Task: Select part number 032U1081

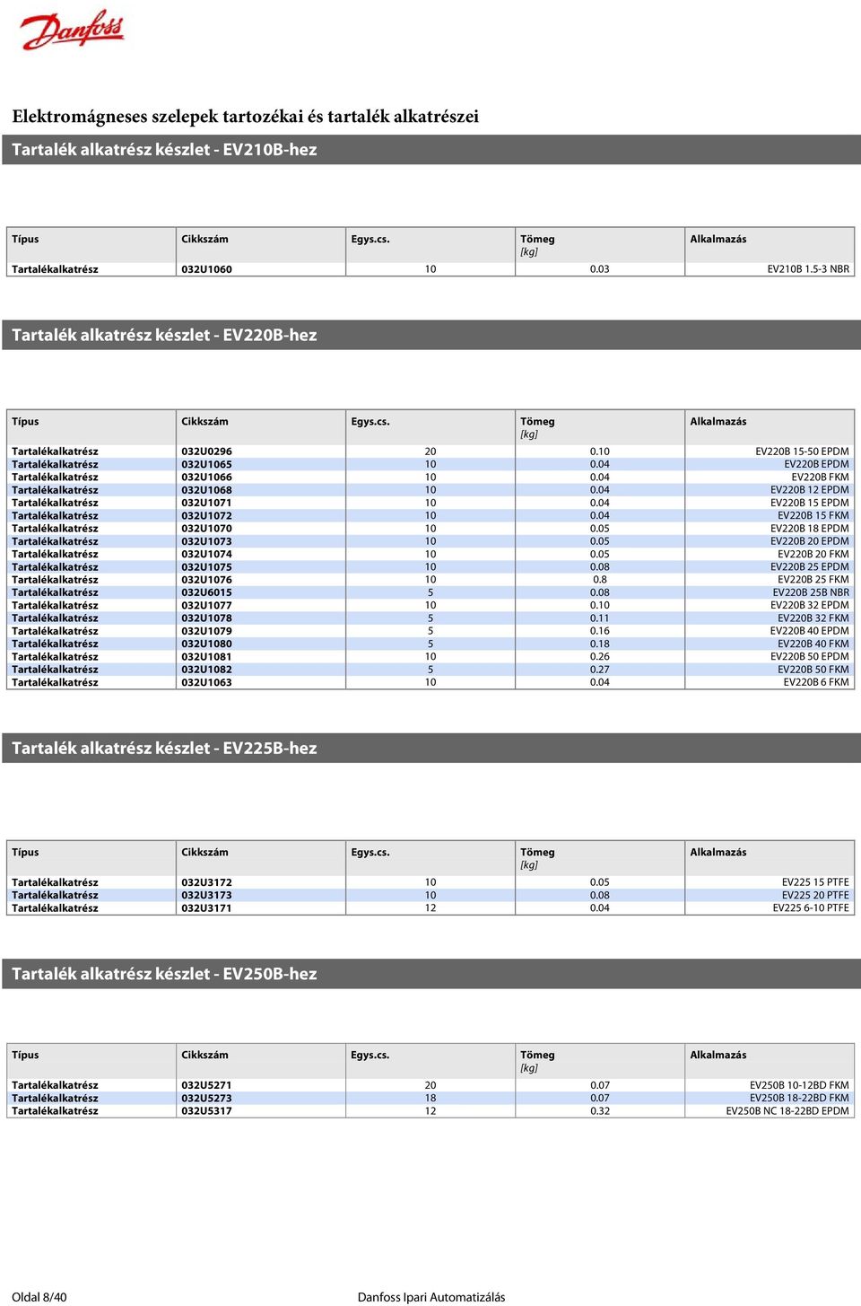Action: pos(206,657)
